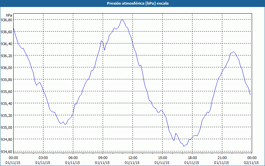Click the pressure curve peak near 11:00
The height and width of the screenshot is (166, 265).
tap(123, 20)
